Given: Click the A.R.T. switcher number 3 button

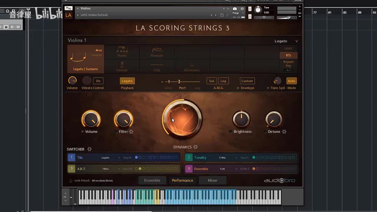Looking at the screenshot, I should click(71, 169).
